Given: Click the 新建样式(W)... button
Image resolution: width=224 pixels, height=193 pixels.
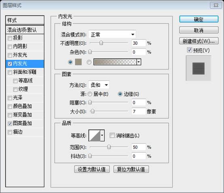Looking at the screenshot, I should point(199,41).
